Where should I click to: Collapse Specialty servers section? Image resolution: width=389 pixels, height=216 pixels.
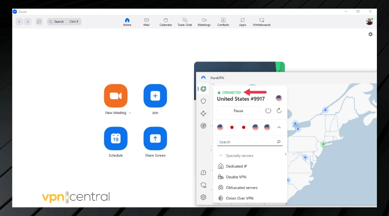point(236,156)
